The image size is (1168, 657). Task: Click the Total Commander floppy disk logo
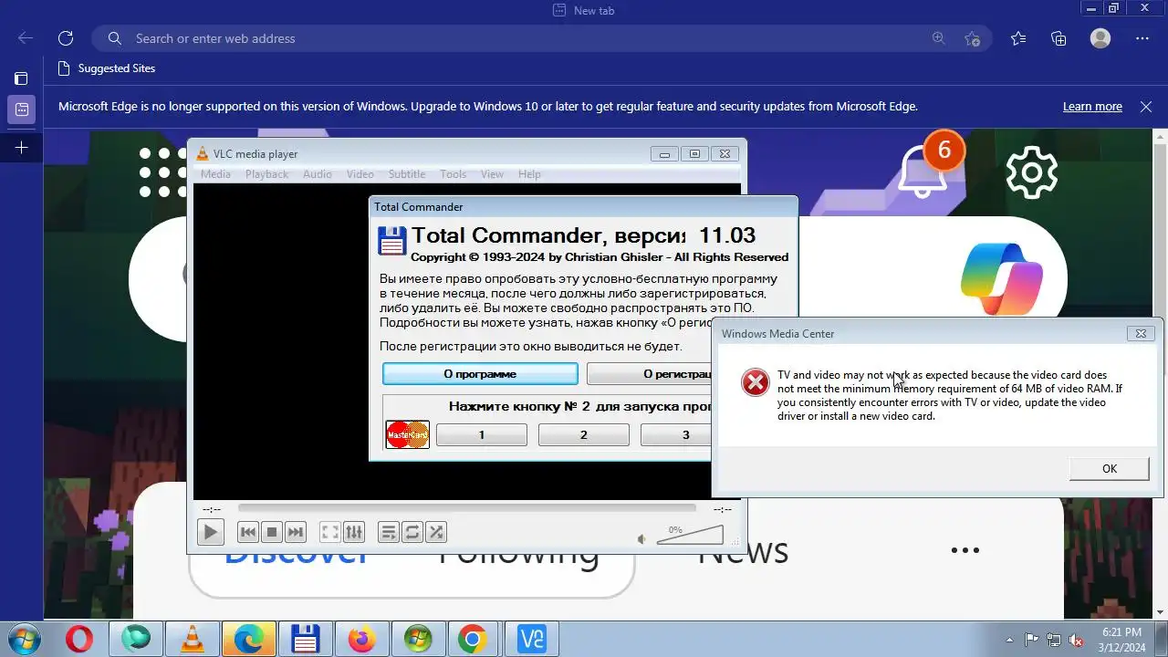point(391,242)
